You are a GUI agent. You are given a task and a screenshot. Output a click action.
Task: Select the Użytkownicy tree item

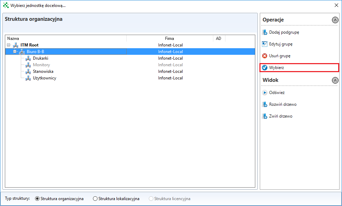[x=44, y=78]
